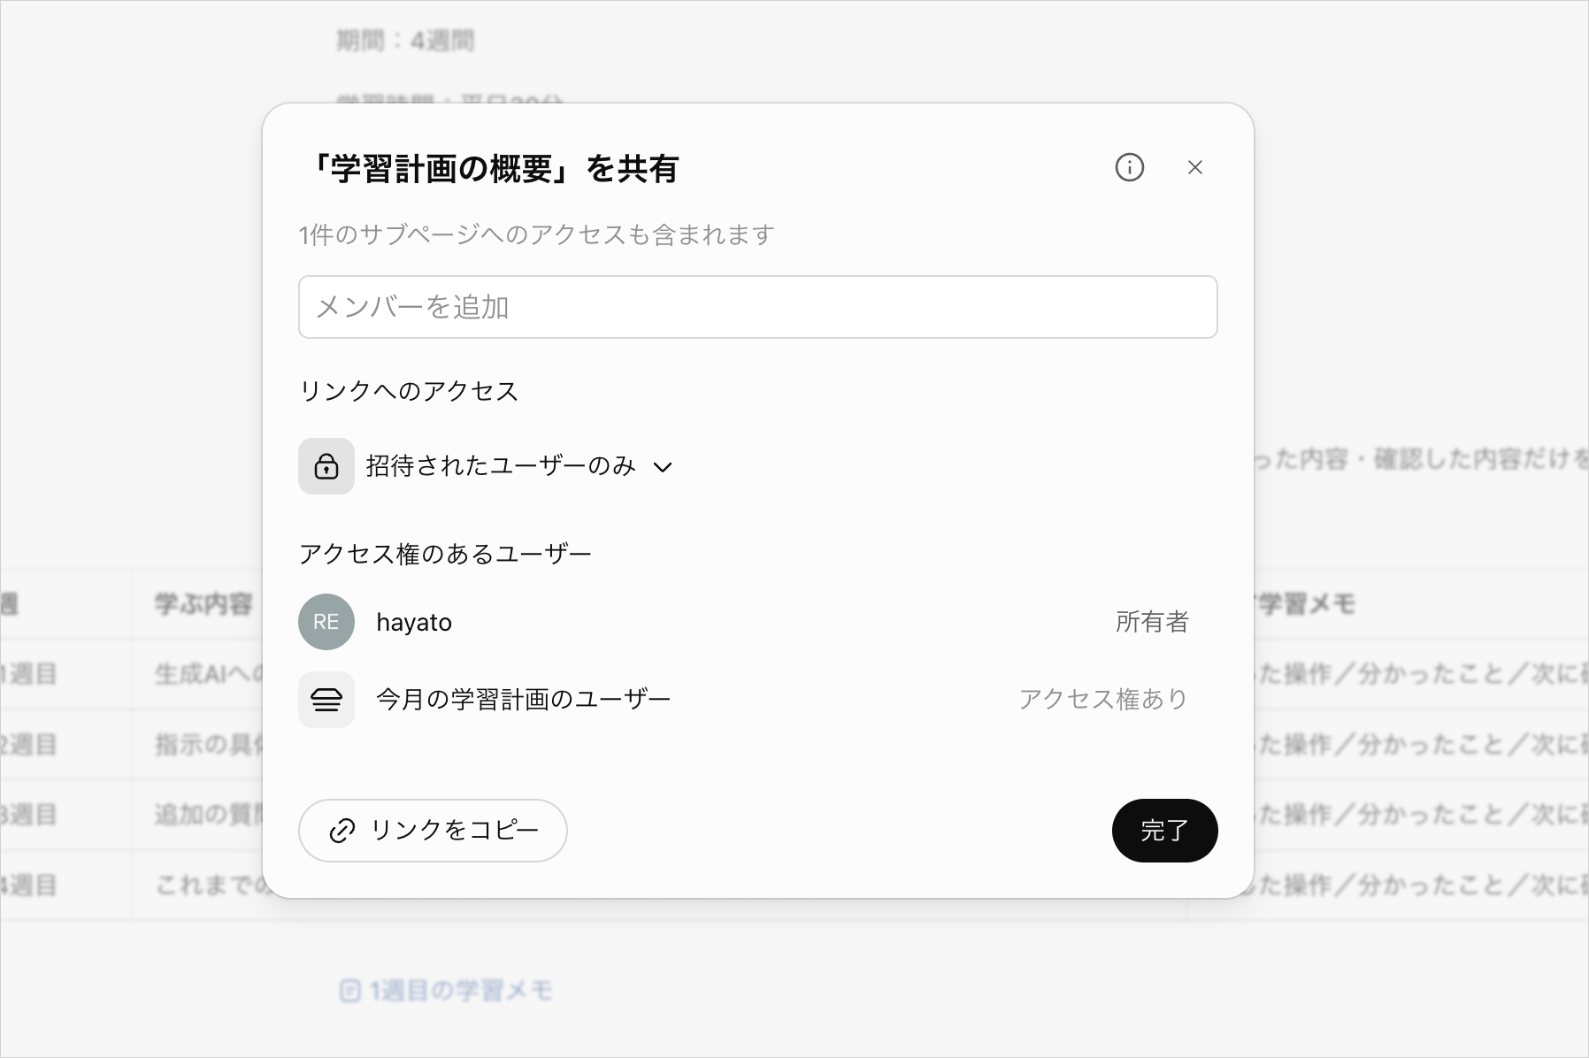Open the 1週目の学習メモ page link behind dialog
The height and width of the screenshot is (1058, 1589).
pos(447,991)
